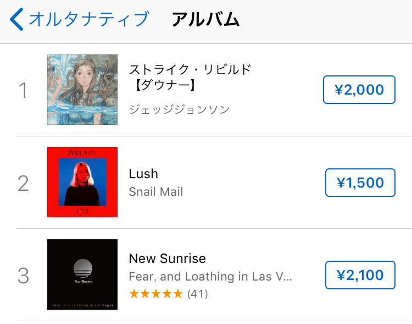This screenshot has height=324, width=412.
Task: Tap the blue back chevron icon
Action: tap(16, 19)
